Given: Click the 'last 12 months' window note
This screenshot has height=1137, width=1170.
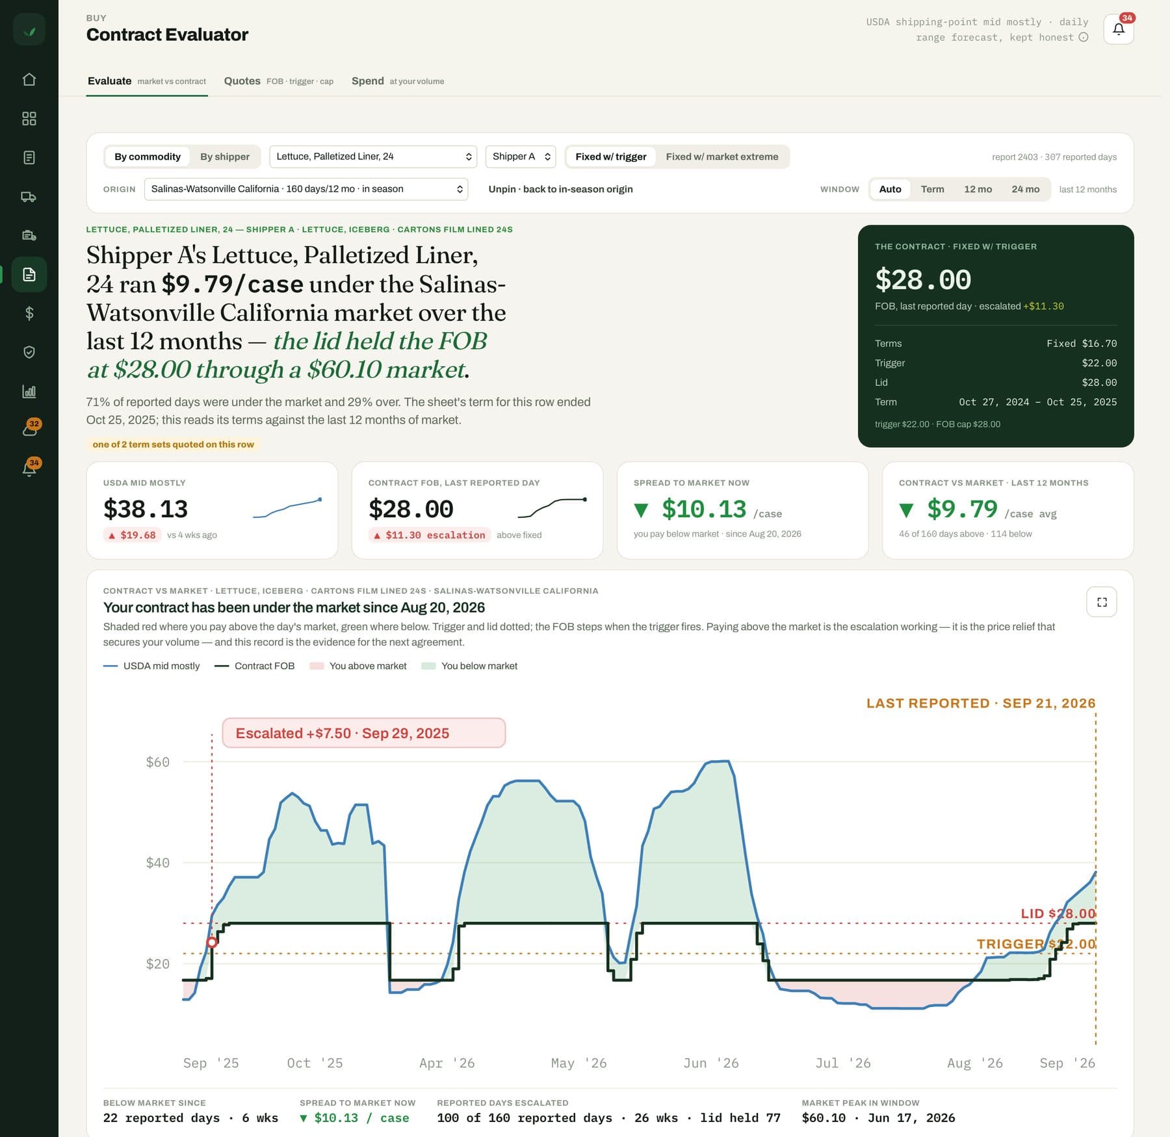Looking at the screenshot, I should [1088, 189].
